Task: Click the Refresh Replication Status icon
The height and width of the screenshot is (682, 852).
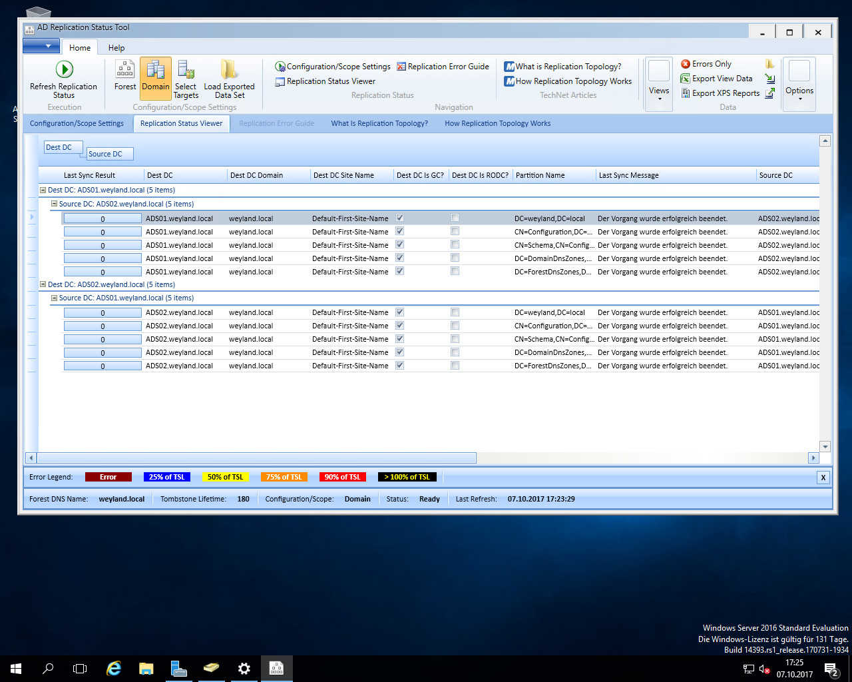Action: pyautogui.click(x=64, y=70)
